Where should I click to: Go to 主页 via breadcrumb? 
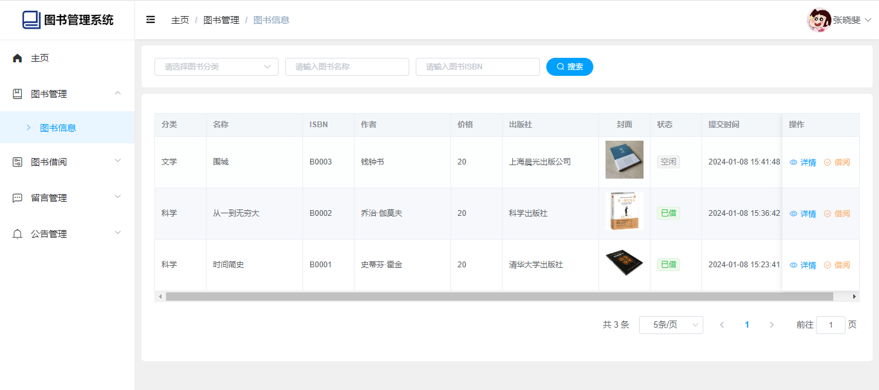180,20
